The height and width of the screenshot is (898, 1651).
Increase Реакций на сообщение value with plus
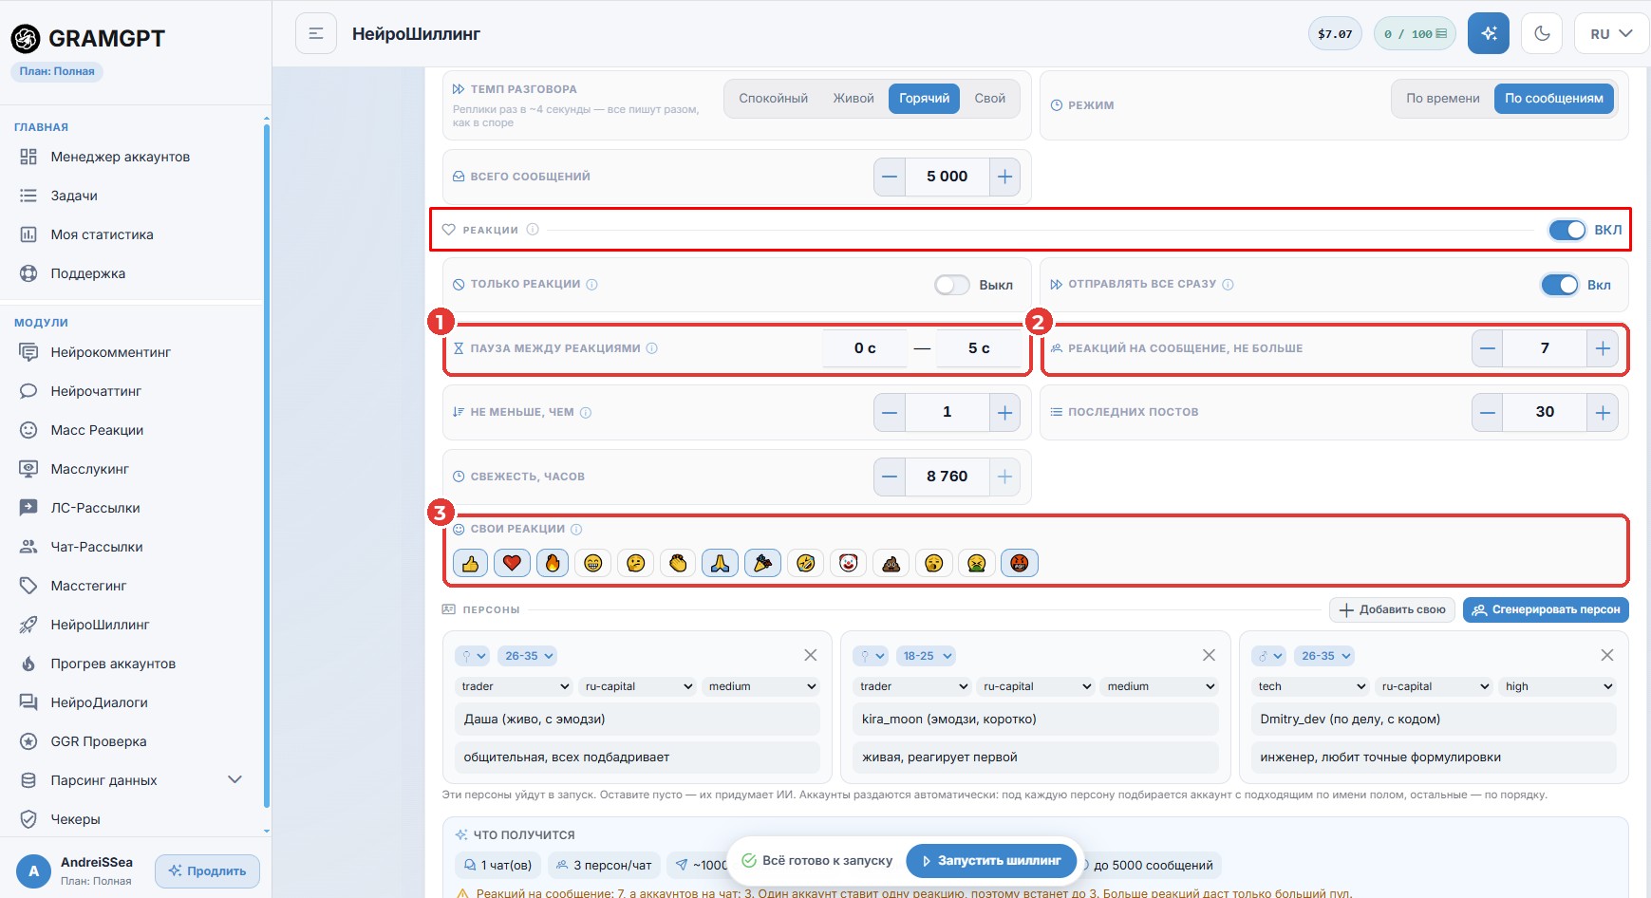coord(1603,348)
